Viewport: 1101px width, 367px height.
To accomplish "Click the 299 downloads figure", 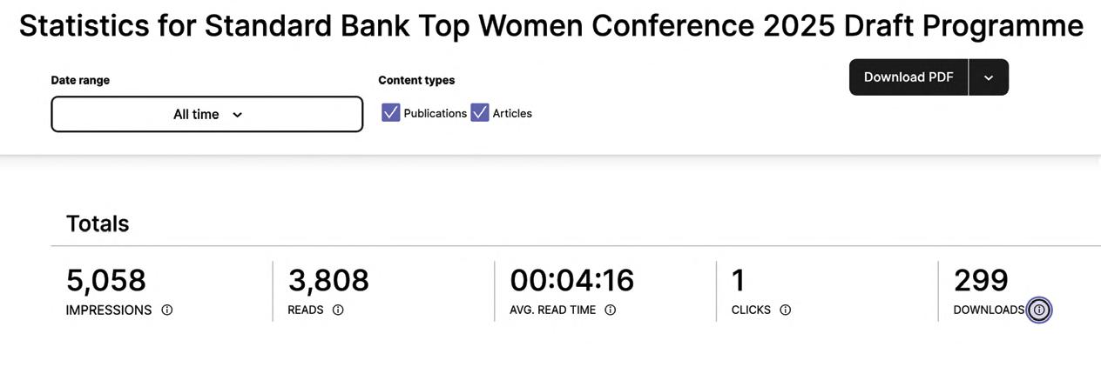I will click(981, 280).
